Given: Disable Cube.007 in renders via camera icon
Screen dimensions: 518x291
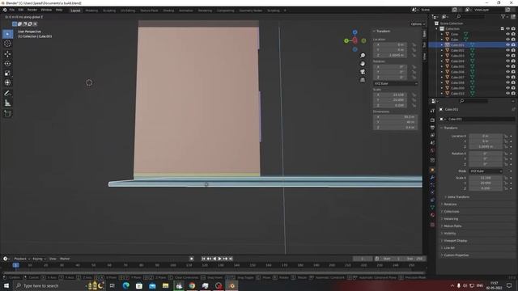Looking at the screenshot, I should pyautogui.click(x=513, y=78).
